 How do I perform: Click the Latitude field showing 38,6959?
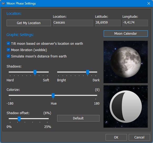[108, 23]
